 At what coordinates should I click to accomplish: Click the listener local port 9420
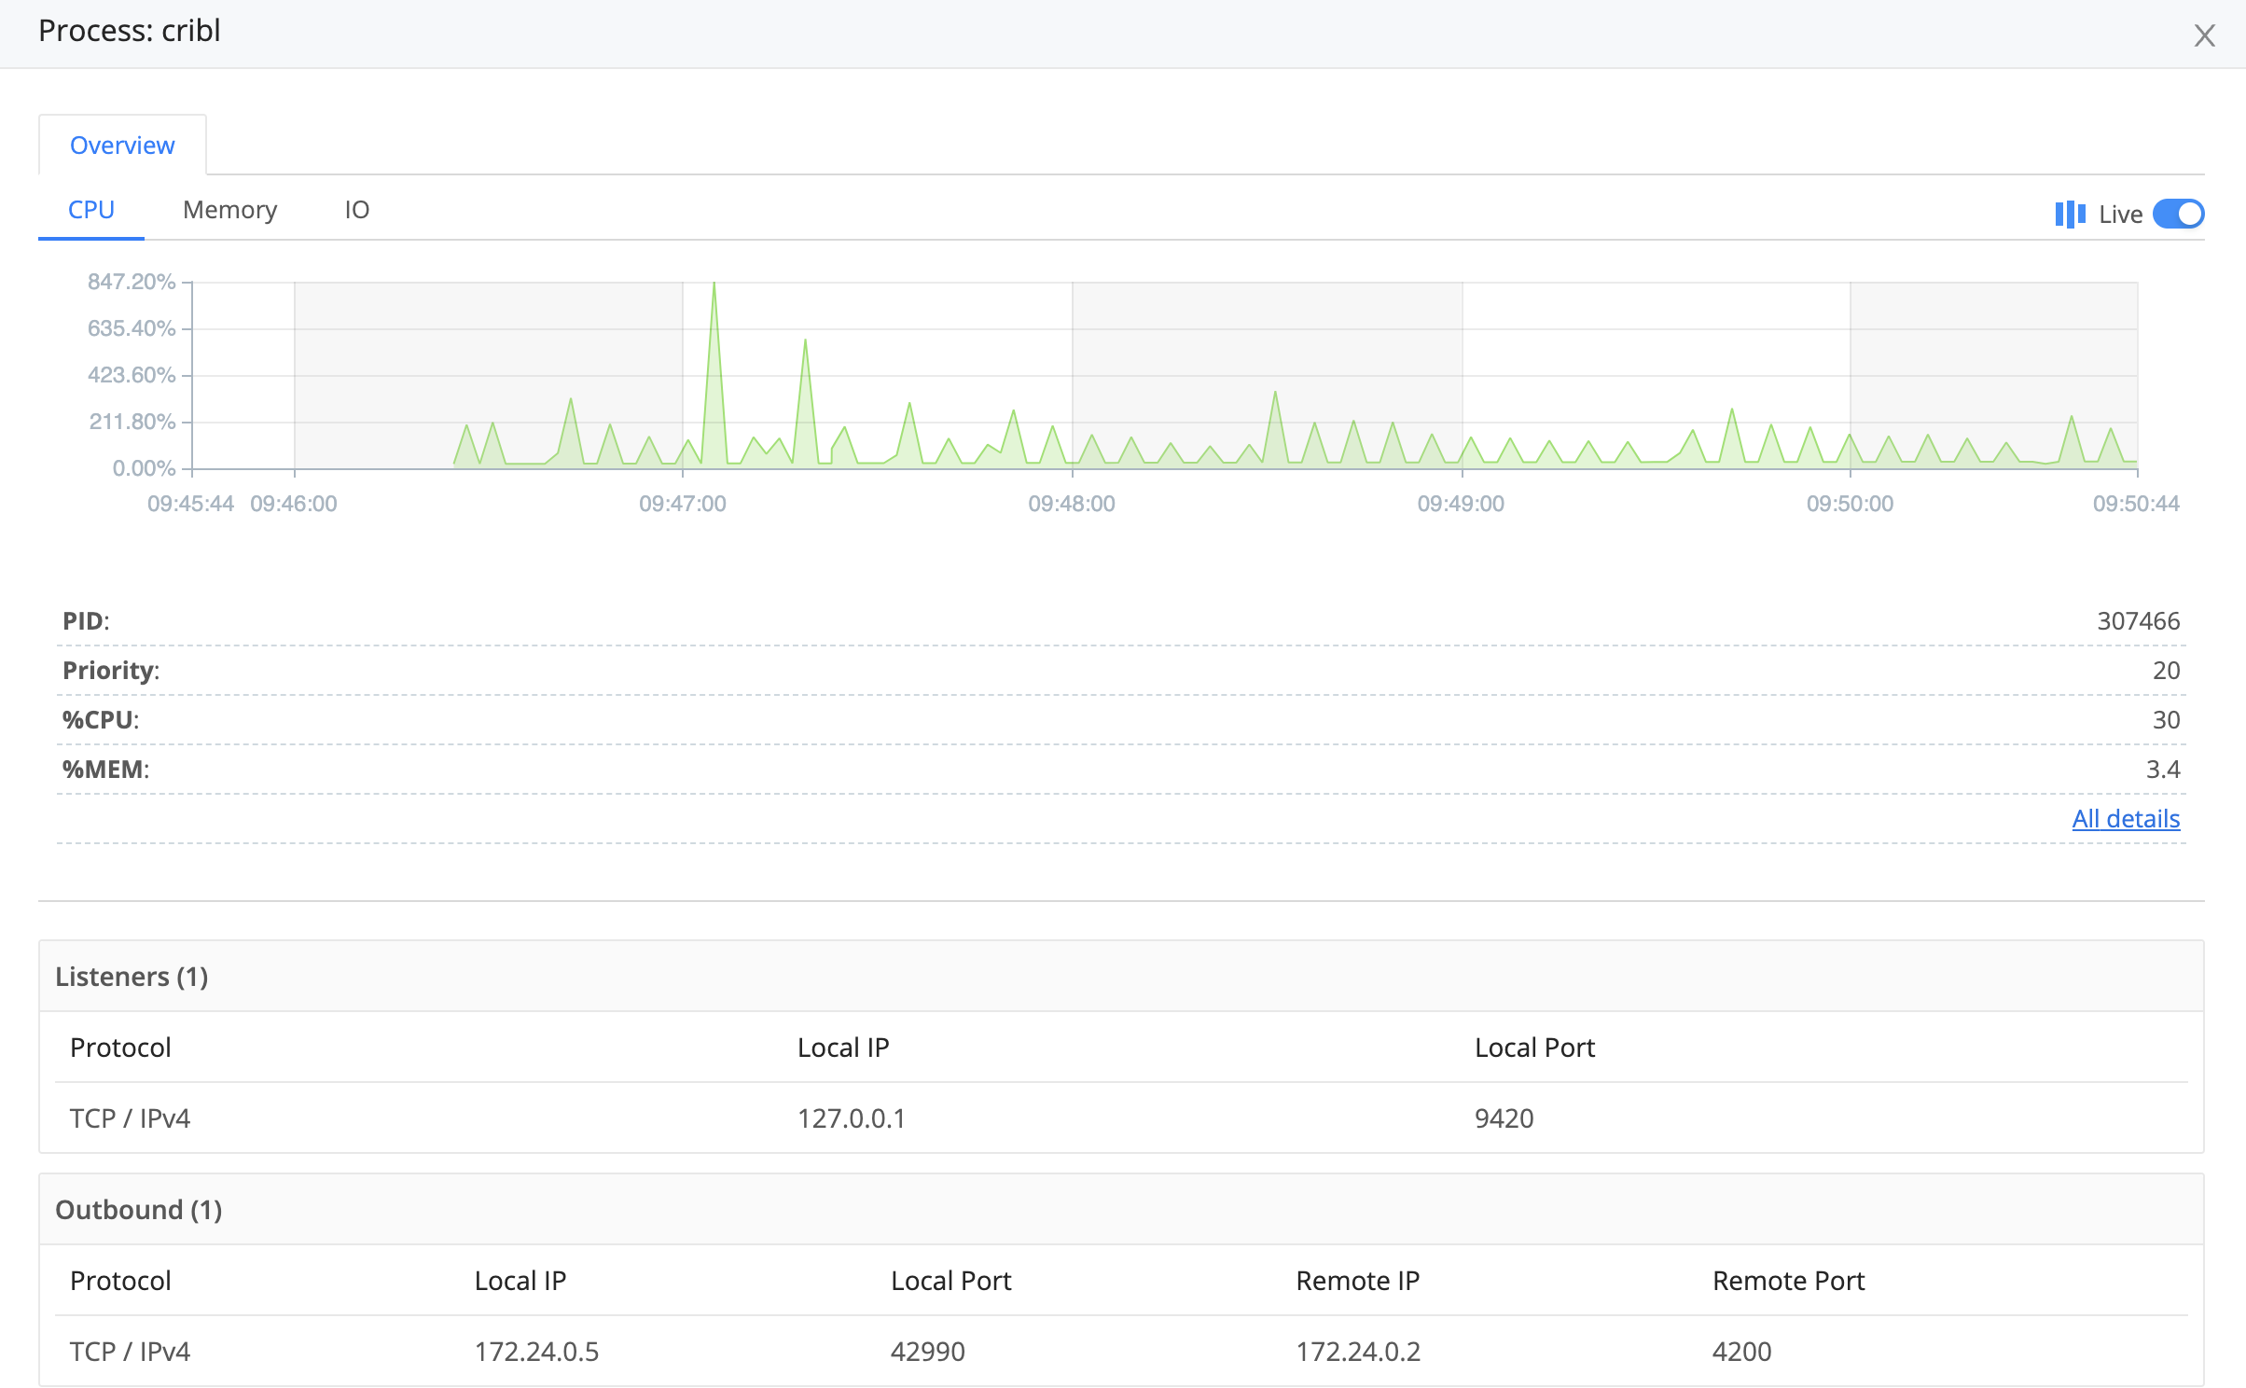click(1504, 1118)
